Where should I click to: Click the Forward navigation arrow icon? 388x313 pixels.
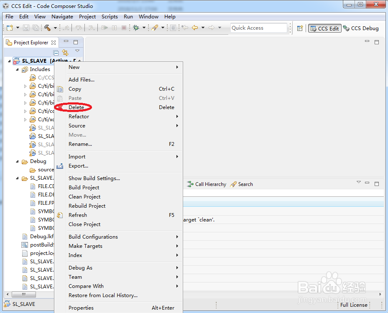pos(211,28)
